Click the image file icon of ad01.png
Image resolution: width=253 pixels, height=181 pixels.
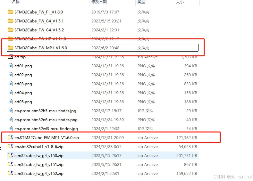(x=11, y=66)
